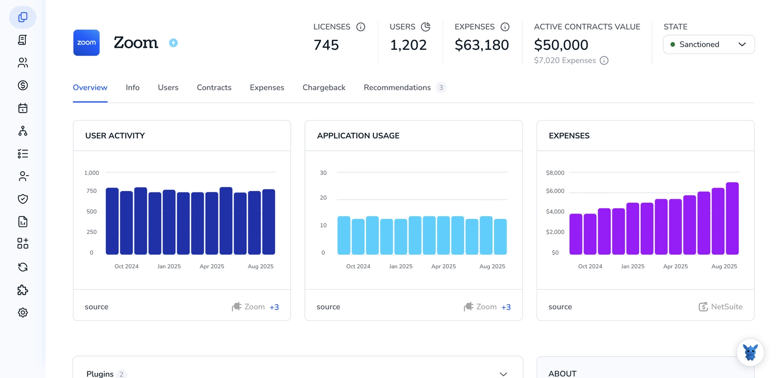Switch to the Contracts tab

pos(214,87)
